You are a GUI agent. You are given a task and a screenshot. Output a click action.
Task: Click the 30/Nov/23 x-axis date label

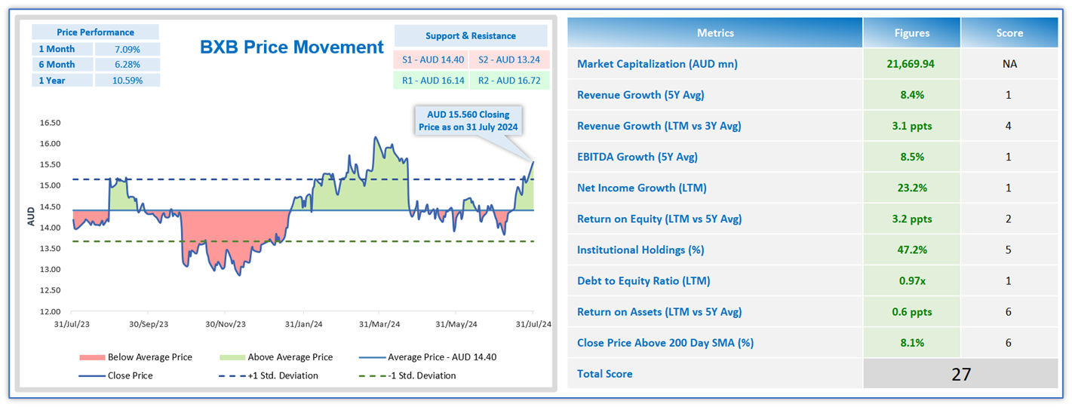pyautogui.click(x=226, y=324)
